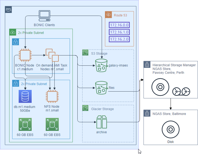Viewport: 198px width, 154px height.
Task: Click building icon of Hierarchical Storage Manager
Action: (147, 65)
